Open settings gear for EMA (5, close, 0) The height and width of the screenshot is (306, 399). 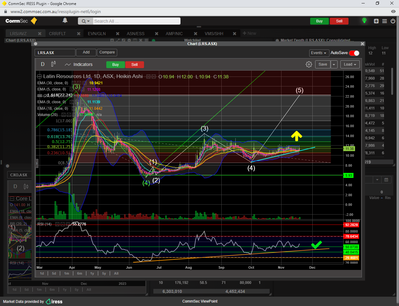click(x=77, y=89)
